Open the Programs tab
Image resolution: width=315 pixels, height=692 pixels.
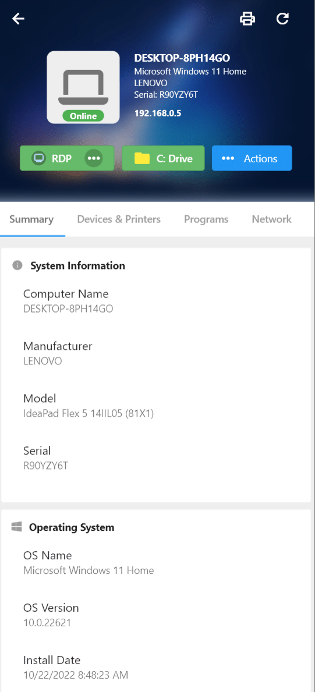206,219
